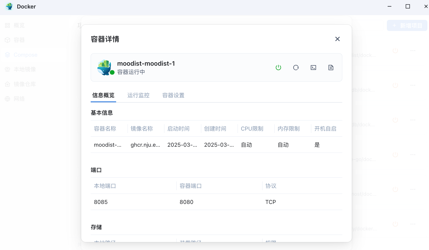The width and height of the screenshot is (429, 250).
Task: Minimize the Docker window
Action: click(x=389, y=6)
